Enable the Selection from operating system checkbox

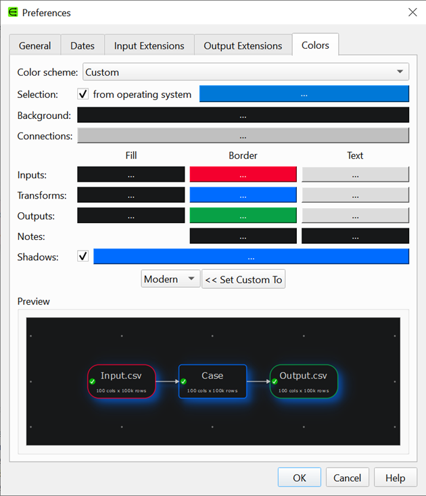pyautogui.click(x=84, y=94)
